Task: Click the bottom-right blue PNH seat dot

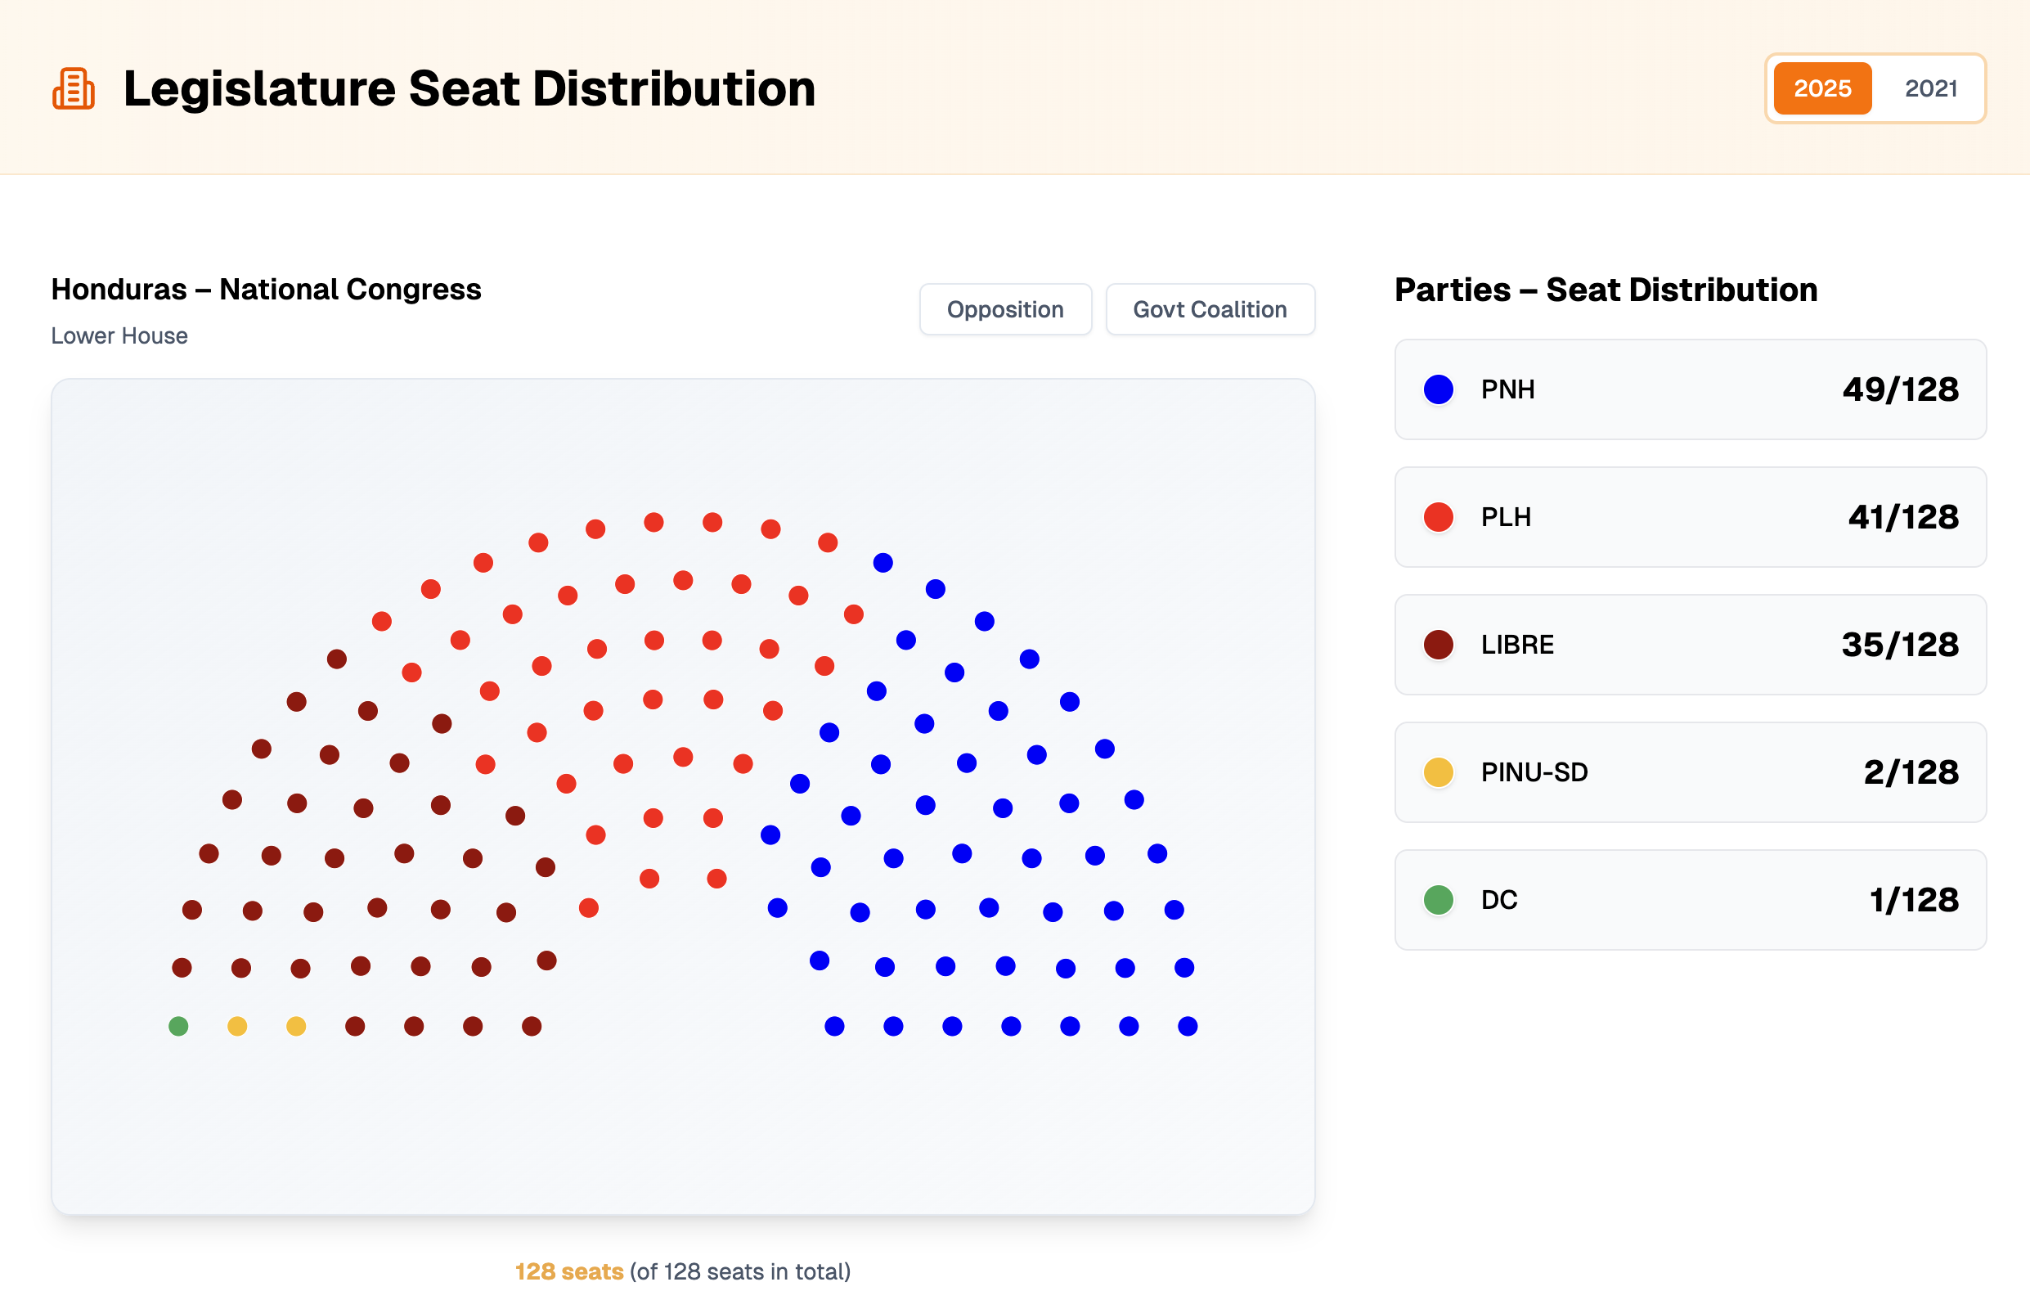Action: coord(1187,1026)
